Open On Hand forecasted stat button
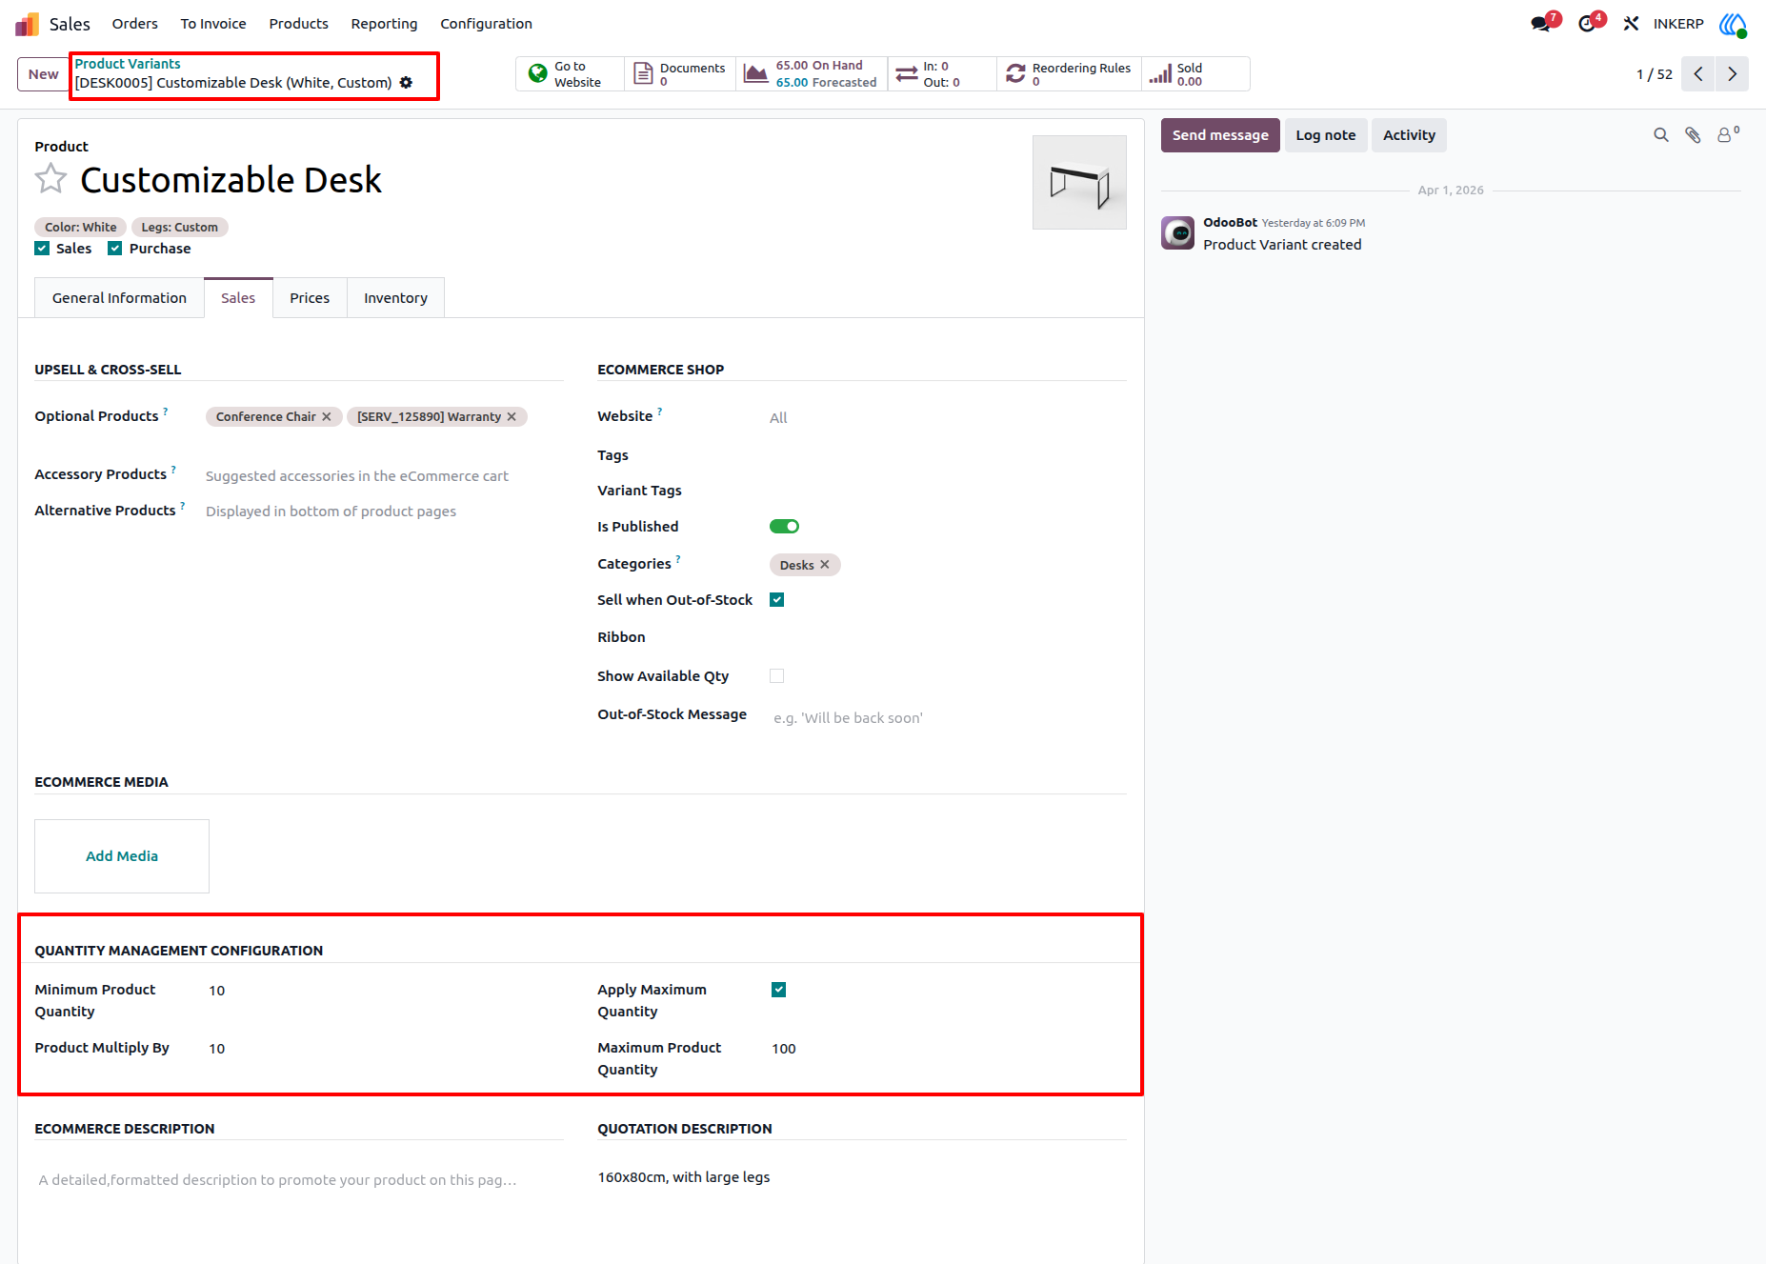Screen dimensions: 1766x1264 click(812, 74)
